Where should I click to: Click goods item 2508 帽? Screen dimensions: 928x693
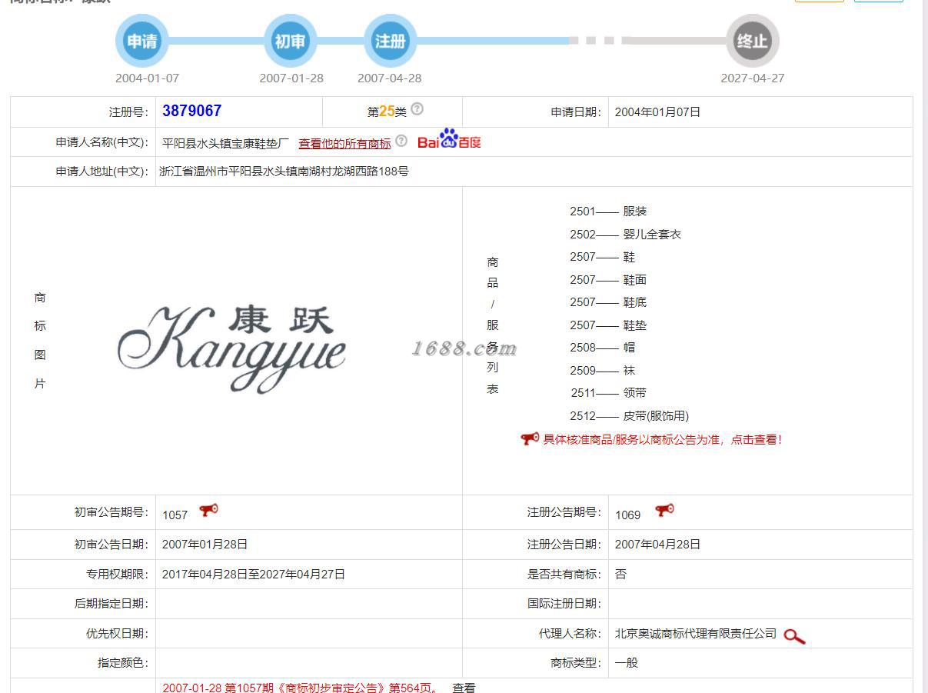click(603, 348)
